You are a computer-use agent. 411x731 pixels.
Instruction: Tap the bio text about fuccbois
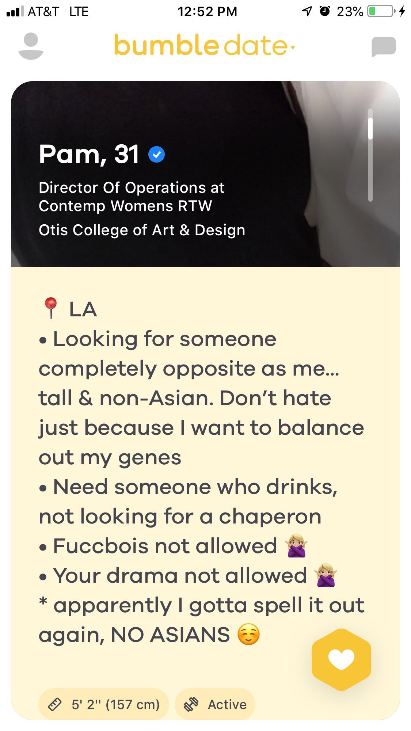pyautogui.click(x=165, y=546)
